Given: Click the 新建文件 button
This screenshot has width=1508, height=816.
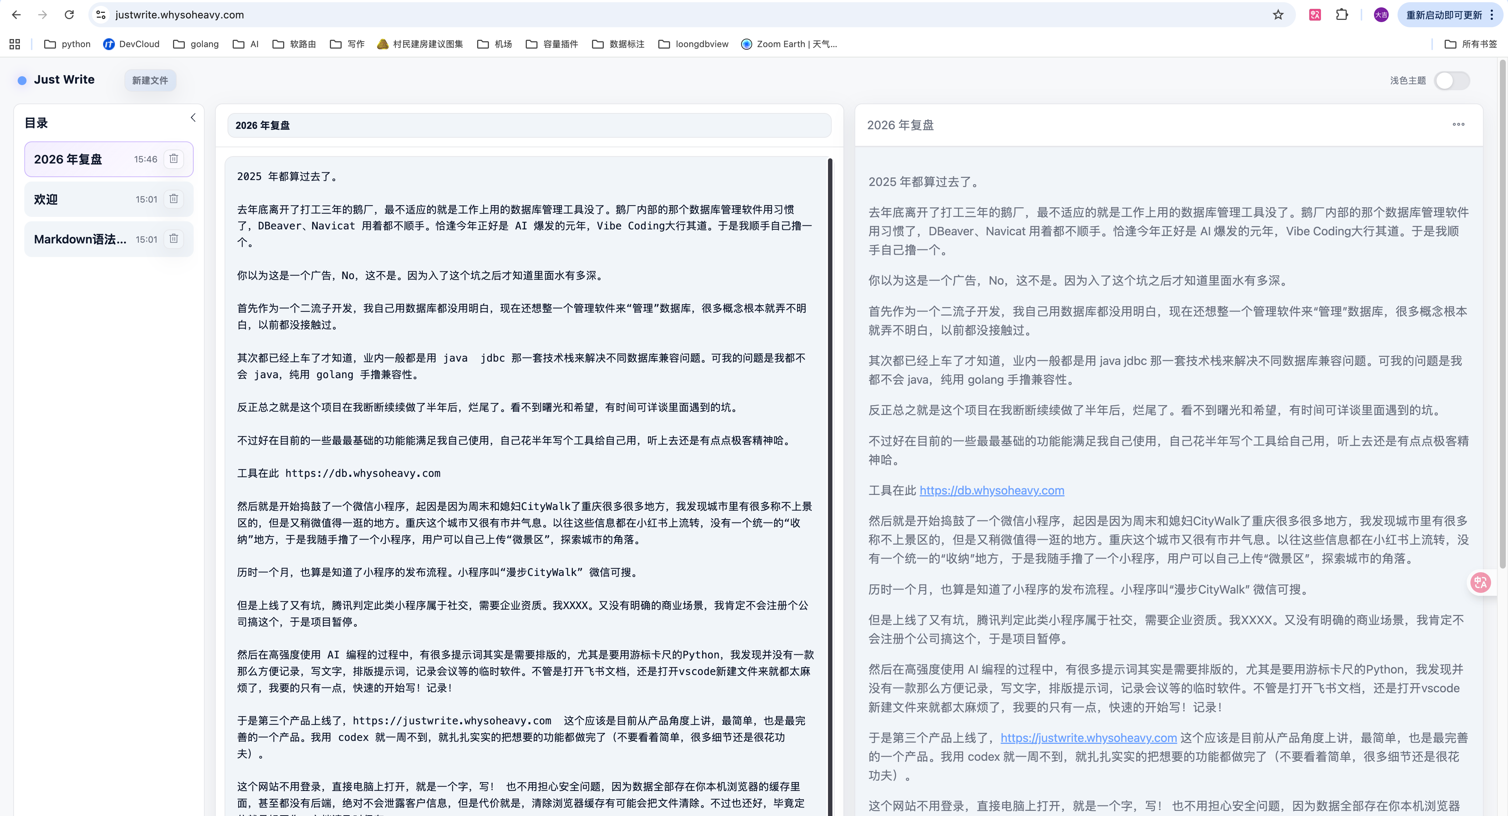Looking at the screenshot, I should tap(150, 80).
